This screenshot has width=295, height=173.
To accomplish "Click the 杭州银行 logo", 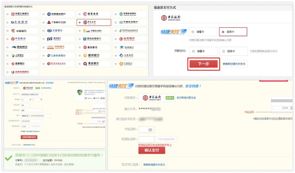I will coord(127,47).
